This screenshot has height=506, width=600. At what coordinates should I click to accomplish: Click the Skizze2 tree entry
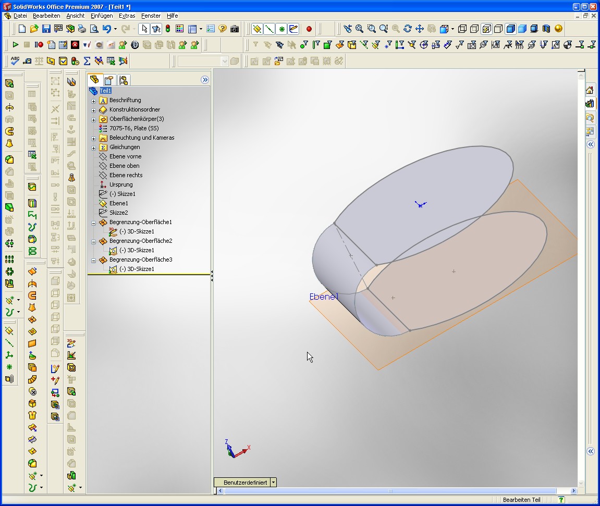coord(118,213)
